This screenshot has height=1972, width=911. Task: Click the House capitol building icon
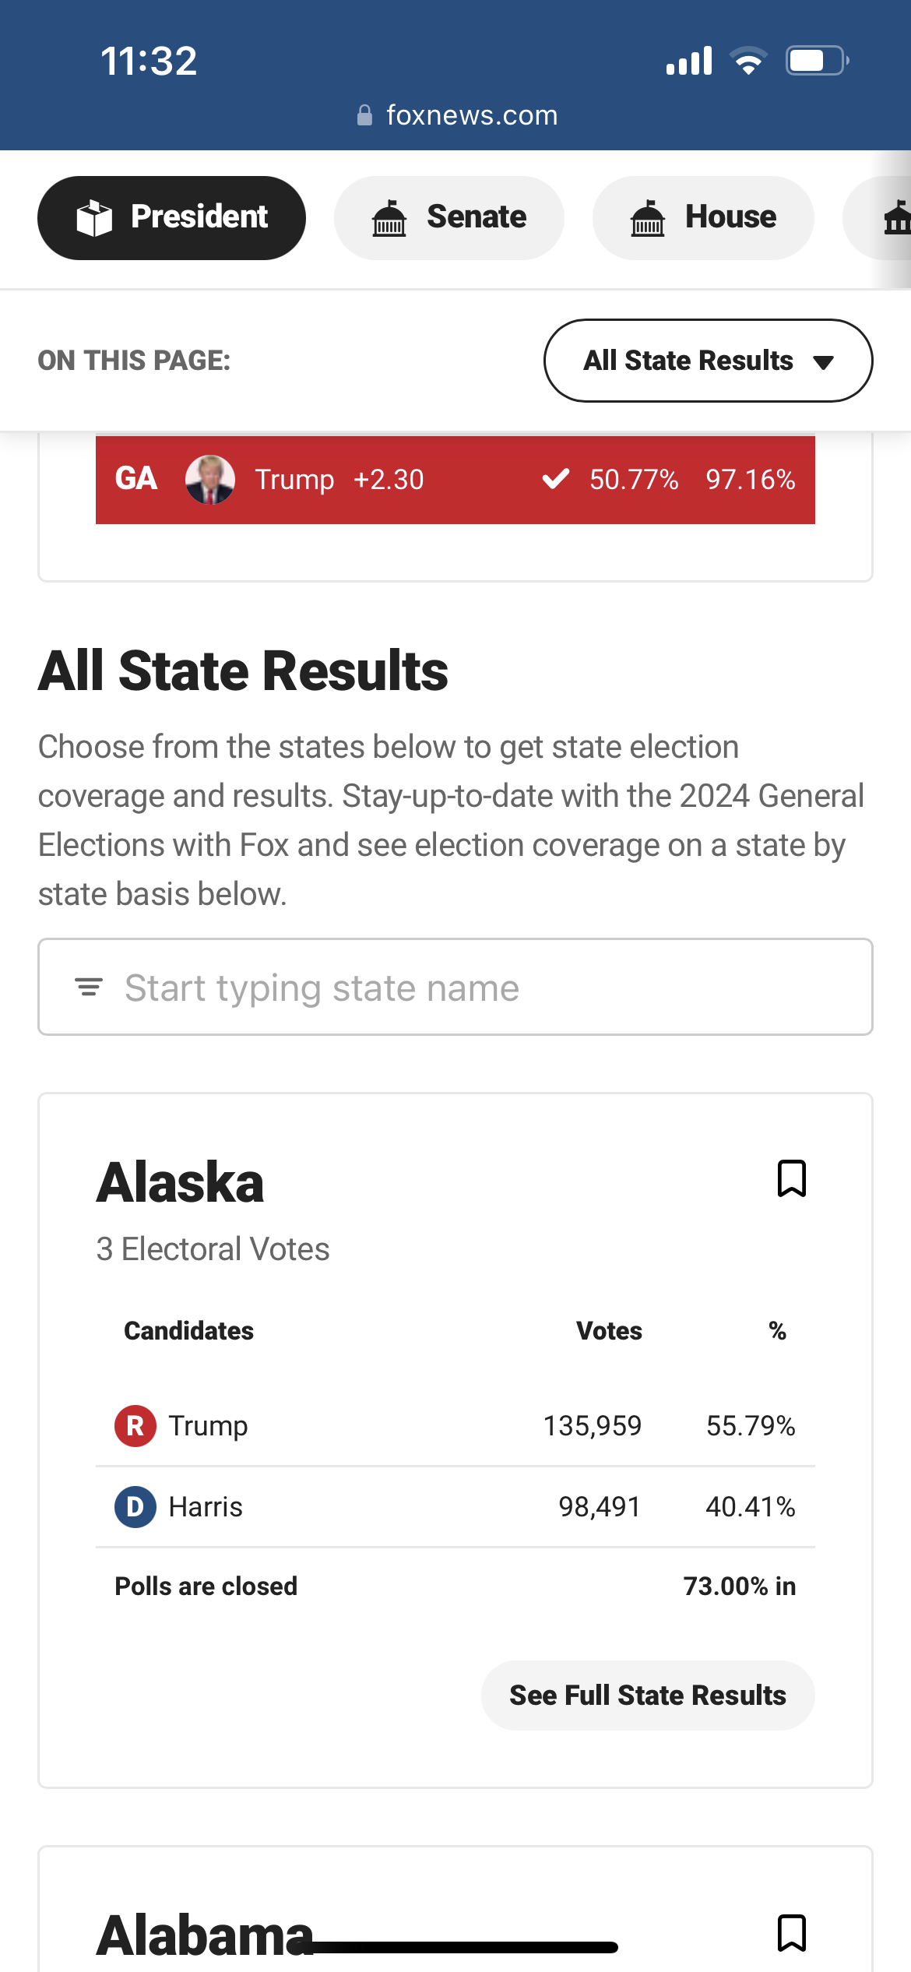point(647,217)
